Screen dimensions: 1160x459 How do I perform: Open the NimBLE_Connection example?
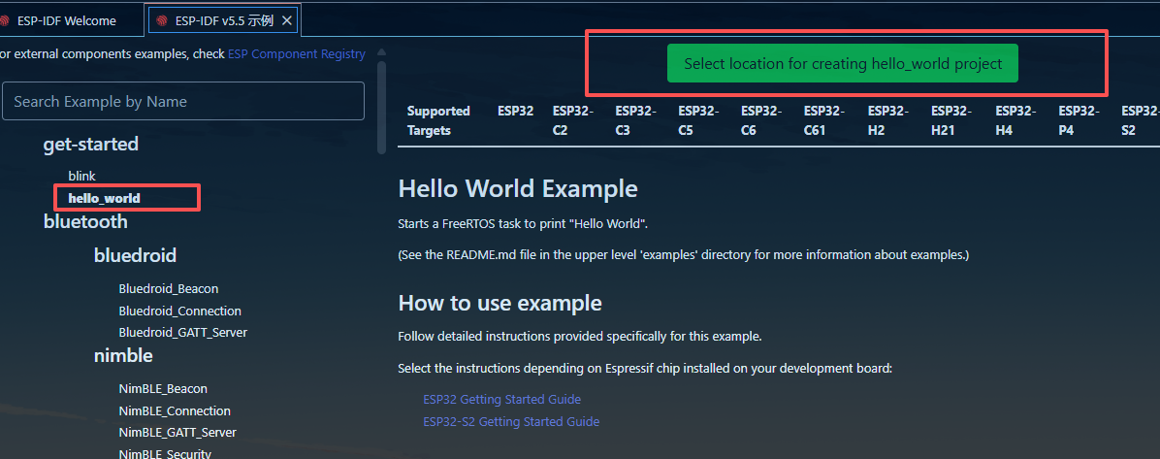click(x=175, y=410)
